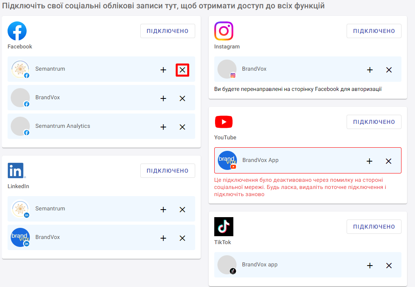The width and height of the screenshot is (415, 287).
Task: Click the Instagram ПІДКЛЮЧЕНО button
Action: (x=374, y=31)
